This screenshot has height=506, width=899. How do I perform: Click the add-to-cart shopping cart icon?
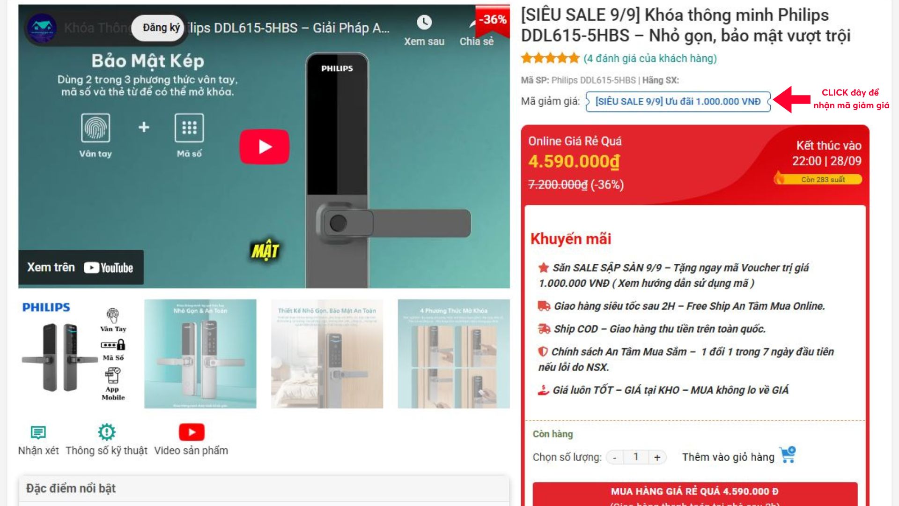(788, 455)
